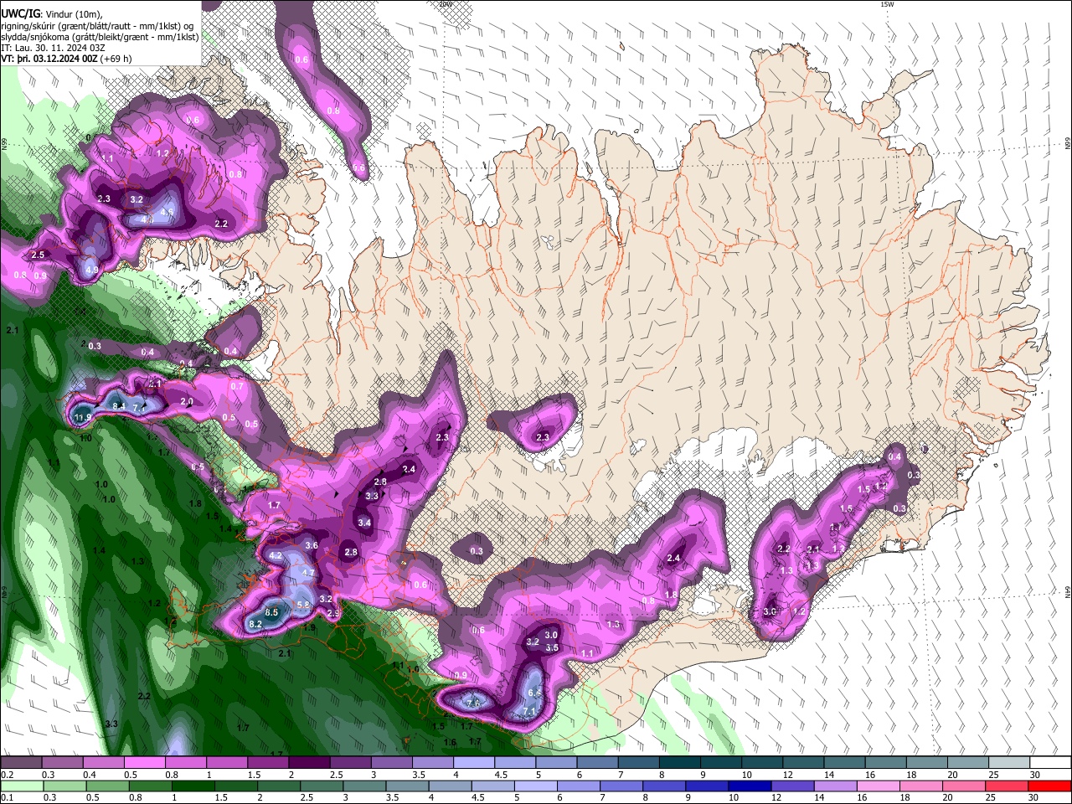
Task: Select the 'VT: þri. 03.12.2024 00Z (+69 h)' line
Action: pos(66,59)
